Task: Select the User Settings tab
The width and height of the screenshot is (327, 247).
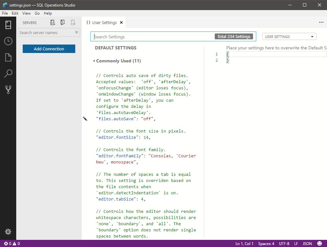Action: point(104,22)
